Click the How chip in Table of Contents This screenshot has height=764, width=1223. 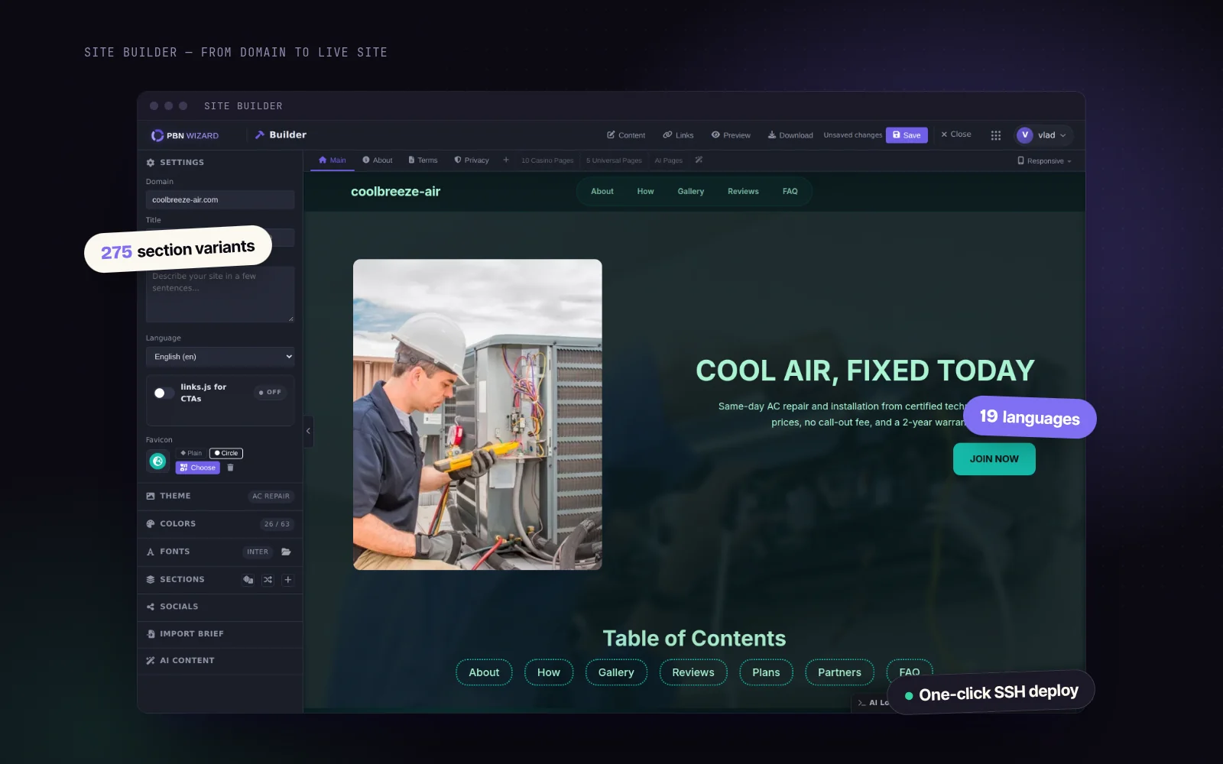[548, 672]
